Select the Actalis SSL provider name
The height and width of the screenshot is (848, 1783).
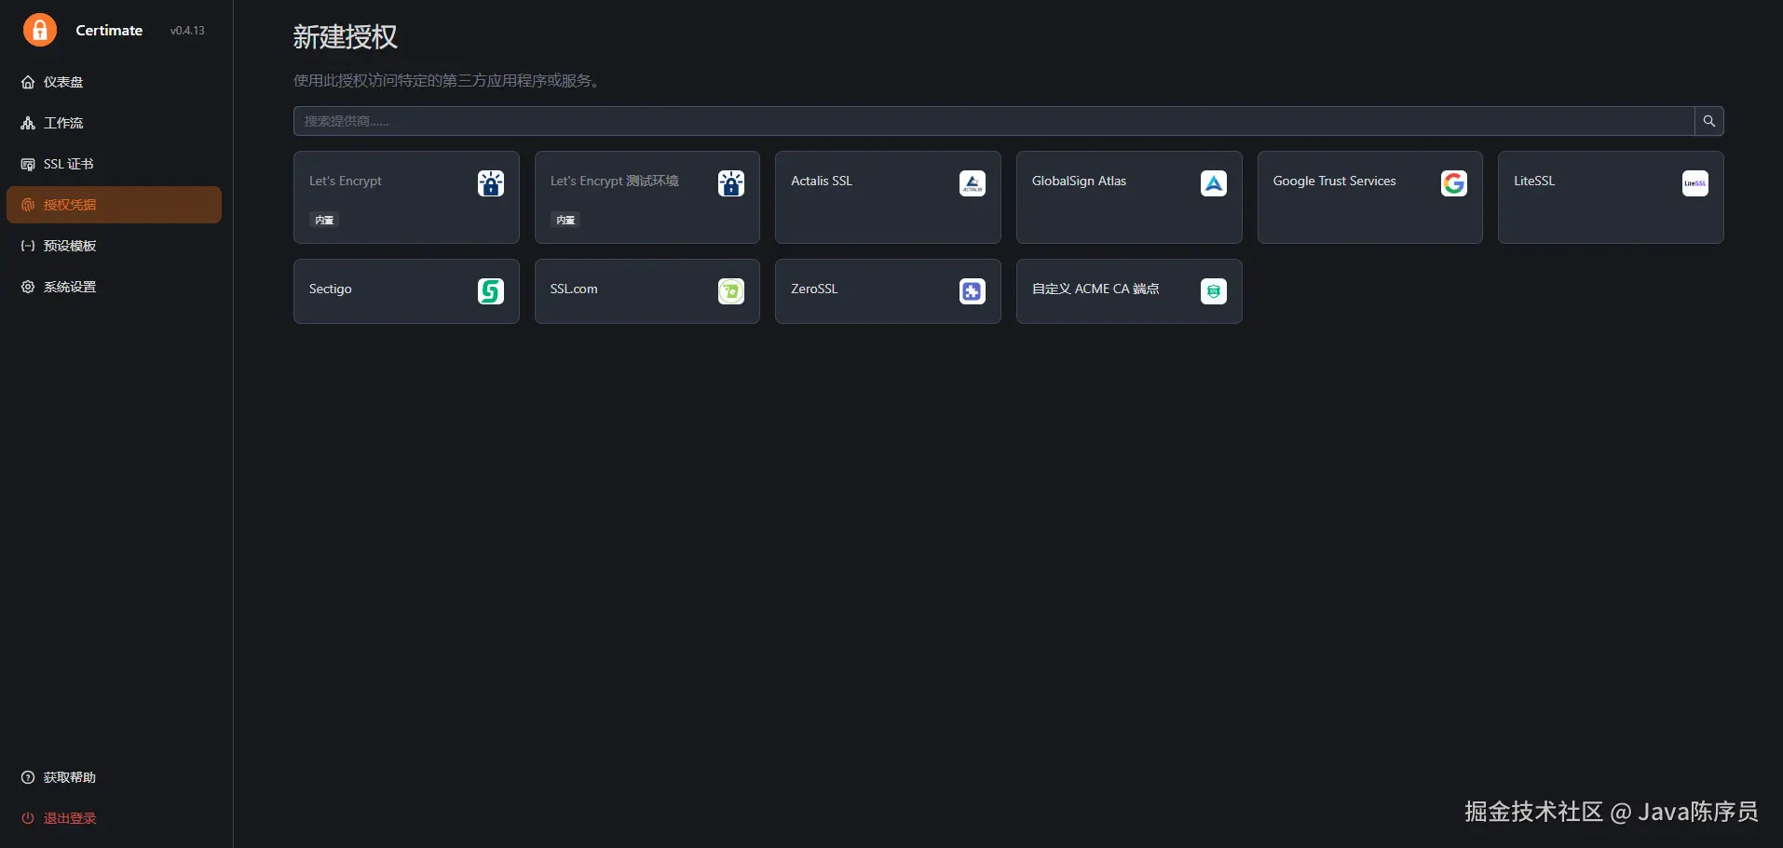[x=822, y=181]
